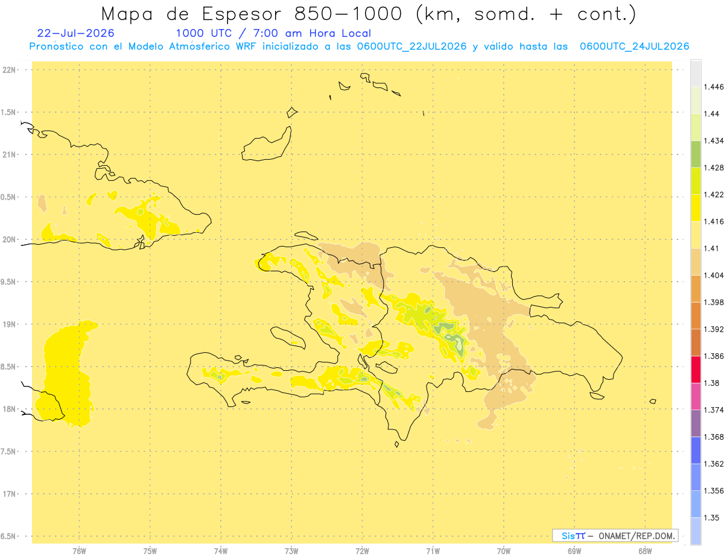
Task: Click the legend value 1.35
Action: [x=712, y=517]
